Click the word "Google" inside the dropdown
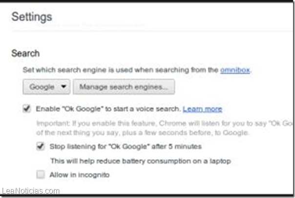Image resolution: width=295 pixels, height=198 pixels. pos(42,87)
